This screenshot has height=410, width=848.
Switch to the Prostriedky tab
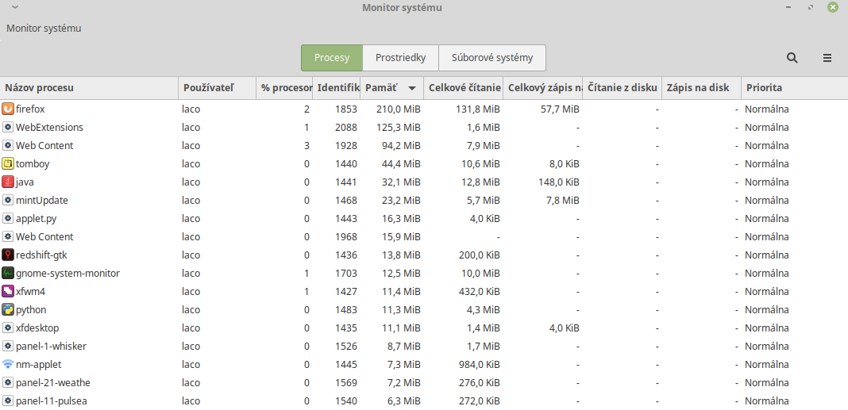pyautogui.click(x=400, y=58)
